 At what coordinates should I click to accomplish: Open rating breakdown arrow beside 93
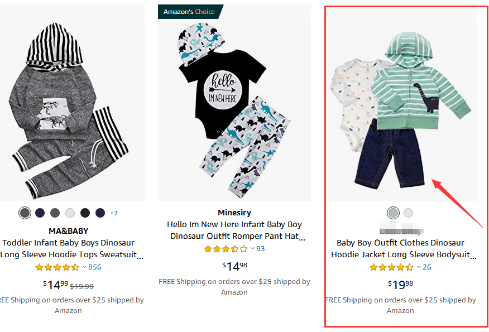coord(252,249)
